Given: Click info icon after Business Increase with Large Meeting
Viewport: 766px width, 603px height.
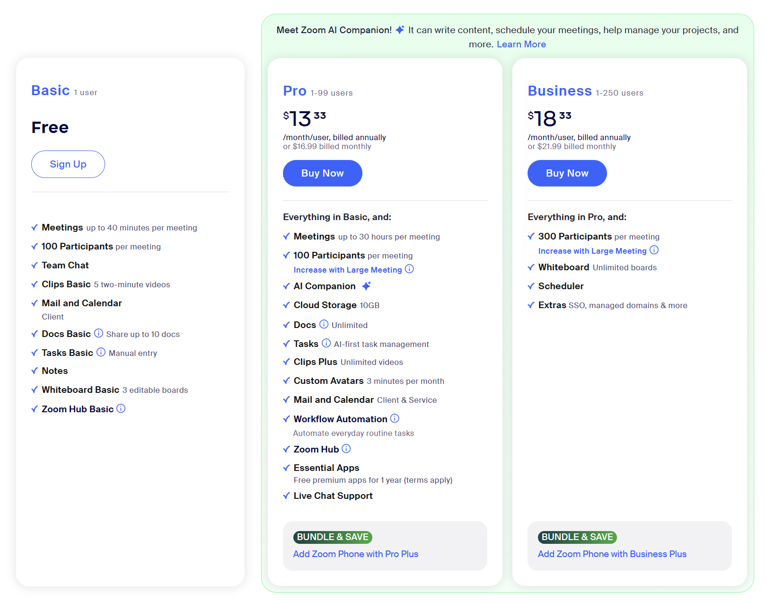Looking at the screenshot, I should pos(654,250).
